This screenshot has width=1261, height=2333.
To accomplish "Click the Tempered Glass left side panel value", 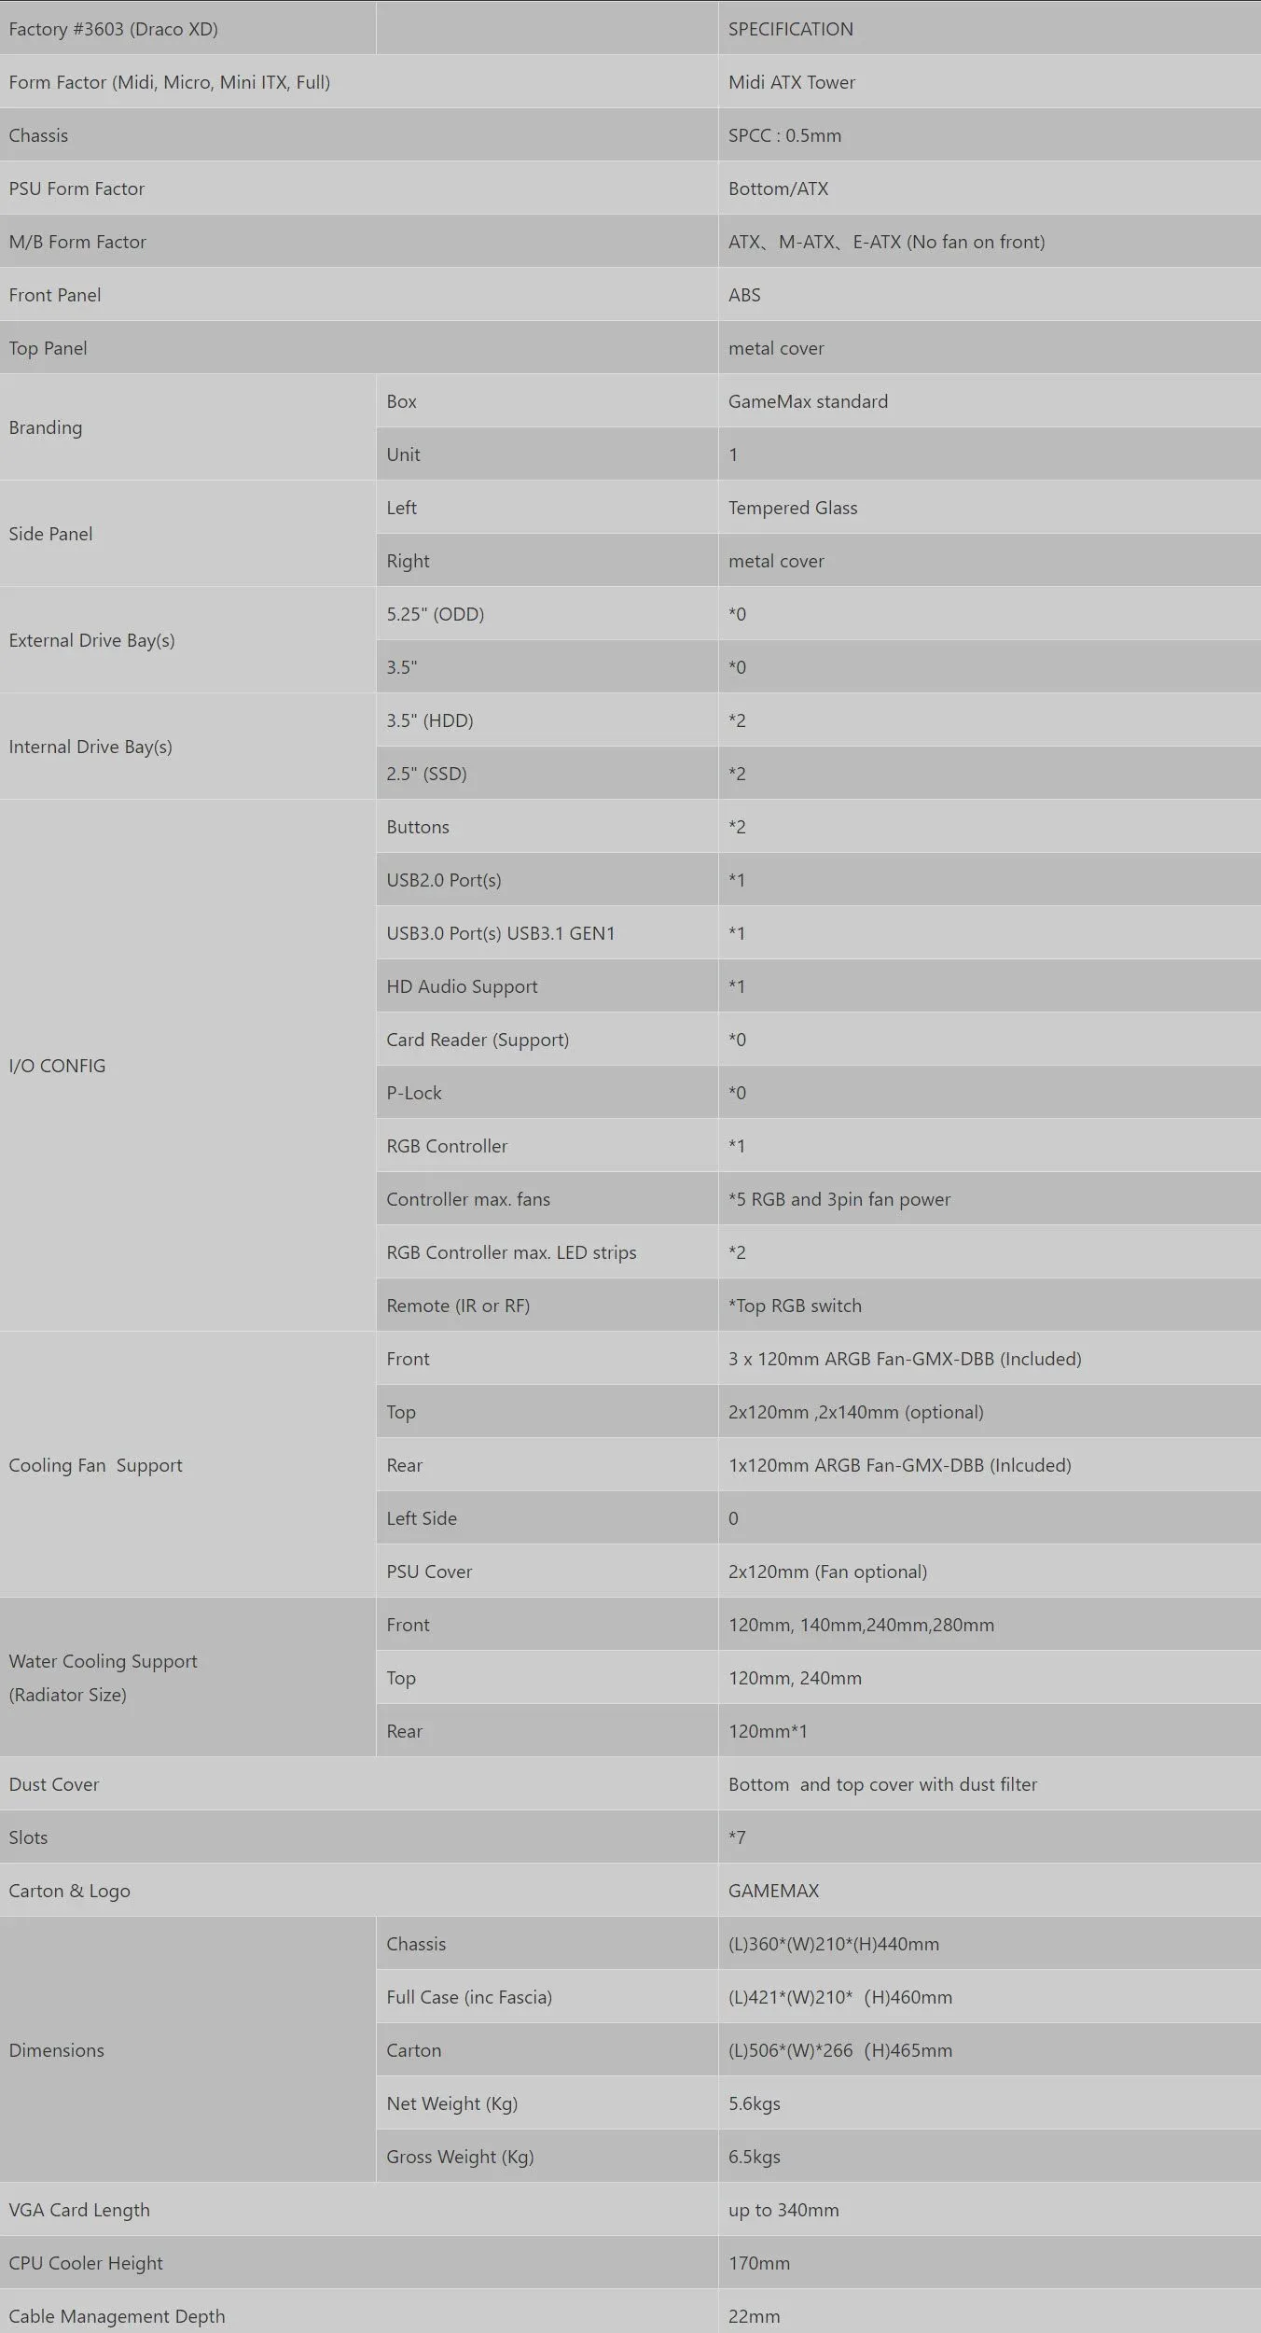I will pyautogui.click(x=793, y=508).
